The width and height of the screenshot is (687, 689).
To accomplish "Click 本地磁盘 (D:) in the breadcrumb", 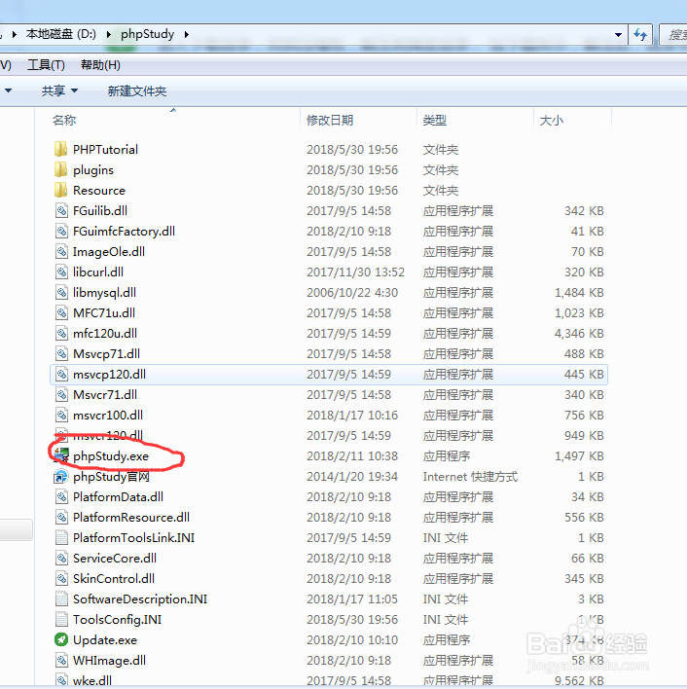I will click(60, 34).
